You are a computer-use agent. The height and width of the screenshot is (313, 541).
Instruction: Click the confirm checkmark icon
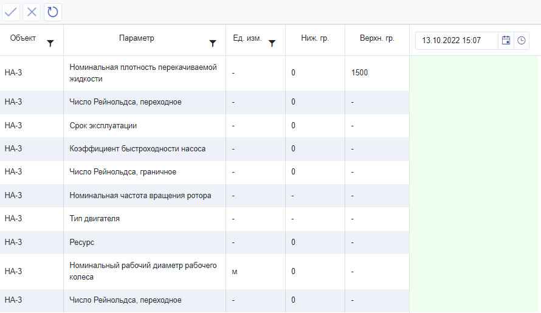click(x=11, y=12)
